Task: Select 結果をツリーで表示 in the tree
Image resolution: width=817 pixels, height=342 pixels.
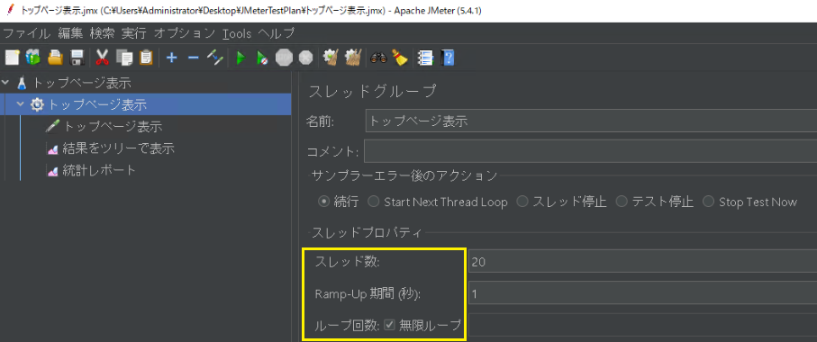Action: pos(118,148)
